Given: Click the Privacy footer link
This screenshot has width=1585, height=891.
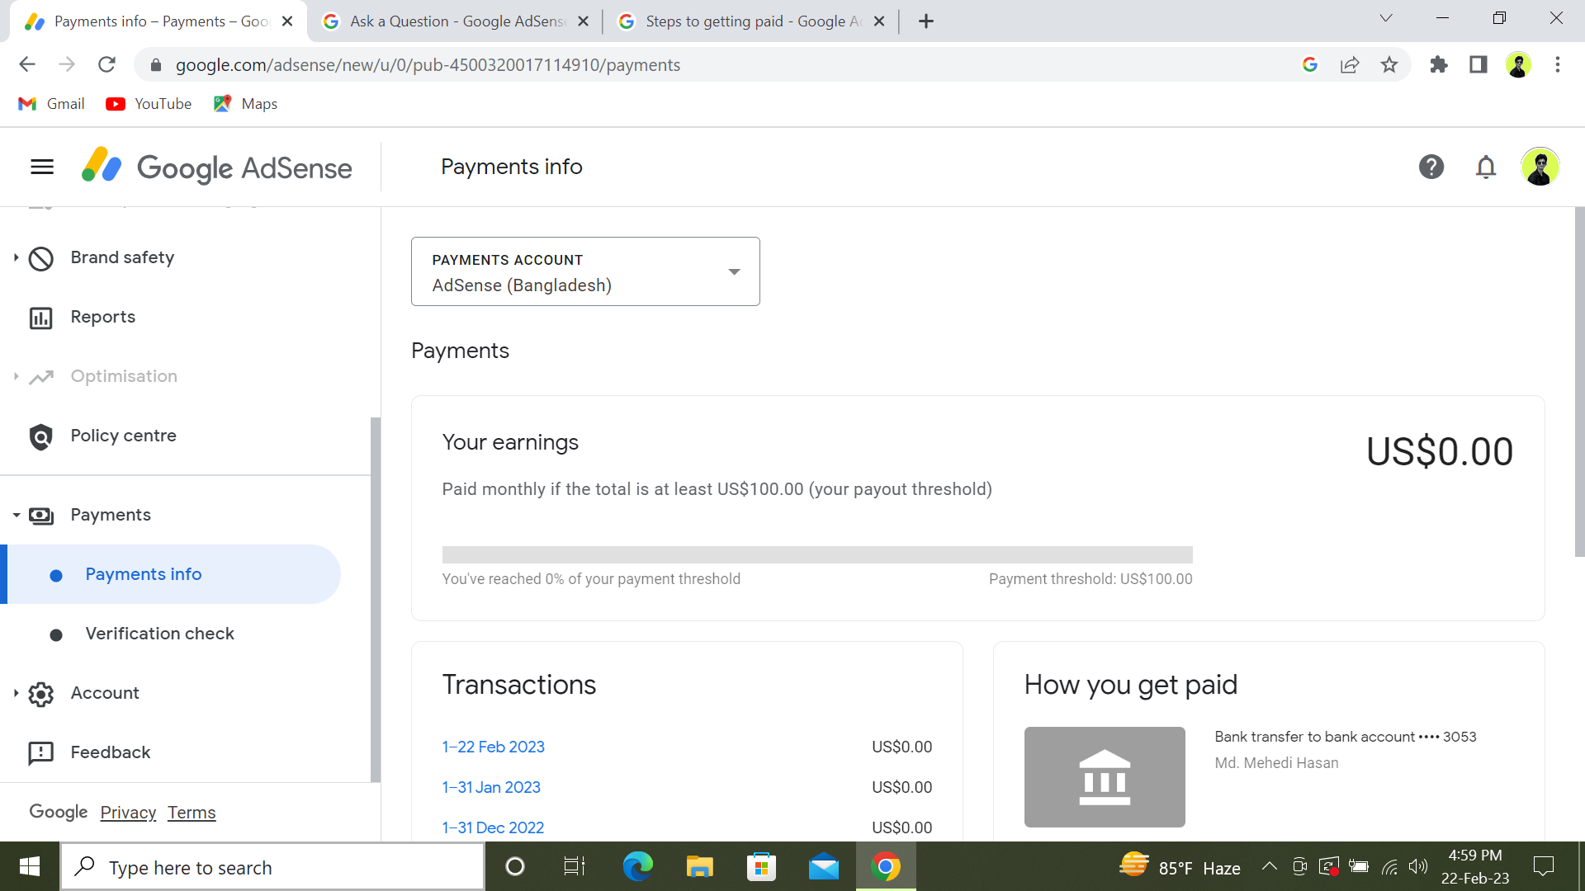Looking at the screenshot, I should pos(128,813).
